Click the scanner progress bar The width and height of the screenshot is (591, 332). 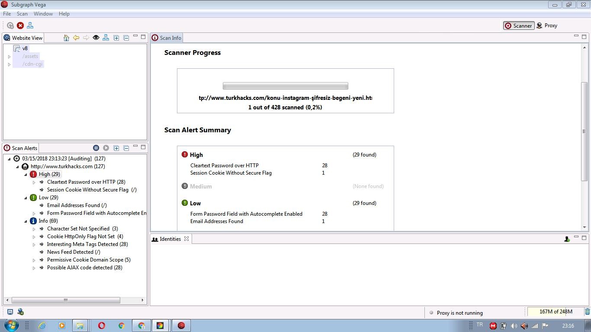[286, 86]
